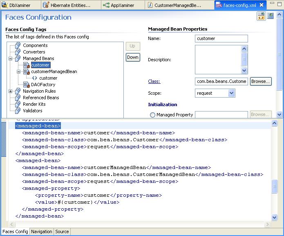Image resolution: width=284 pixels, height=236 pixels.
Task: Click the Down button
Action: (x=133, y=57)
